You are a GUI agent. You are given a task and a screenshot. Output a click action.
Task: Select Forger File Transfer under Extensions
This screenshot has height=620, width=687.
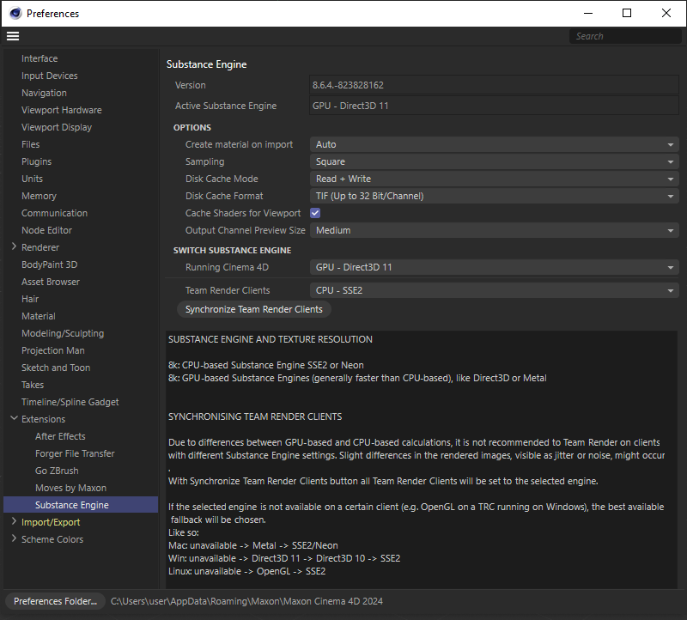[x=75, y=453]
